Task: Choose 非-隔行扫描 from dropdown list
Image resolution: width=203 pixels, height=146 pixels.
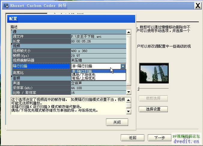Action: pos(98,71)
